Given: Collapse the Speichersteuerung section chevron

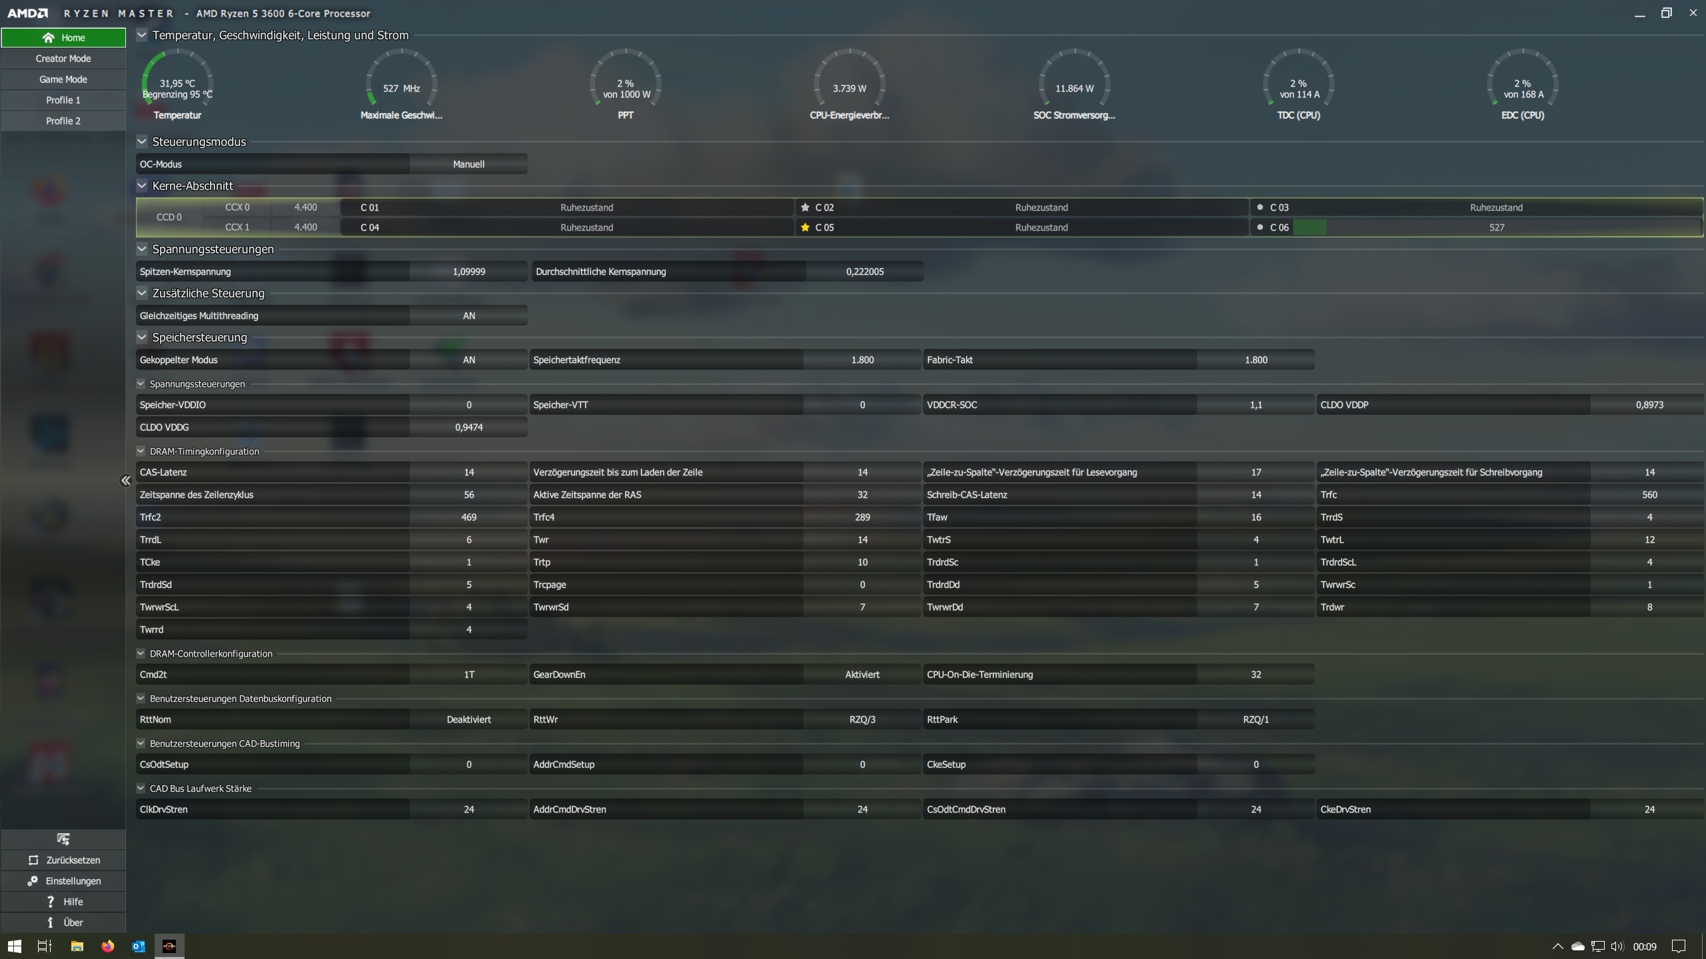Looking at the screenshot, I should pyautogui.click(x=142, y=337).
